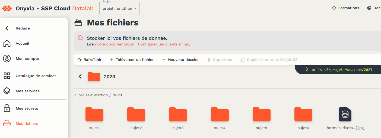
Task: Open Mon compte via its account icon
Action: (x=7, y=59)
